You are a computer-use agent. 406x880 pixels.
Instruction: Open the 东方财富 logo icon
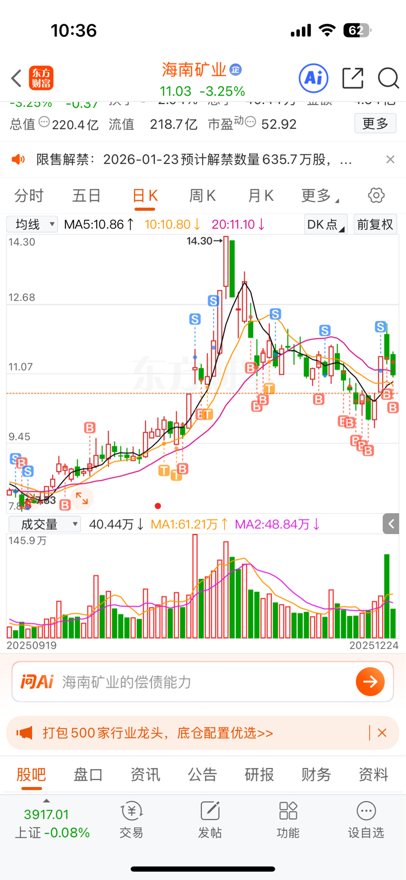pos(41,78)
